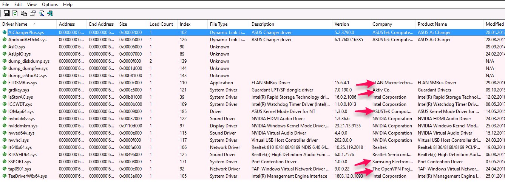Open the View menu
505x192 pixels.
32,5
